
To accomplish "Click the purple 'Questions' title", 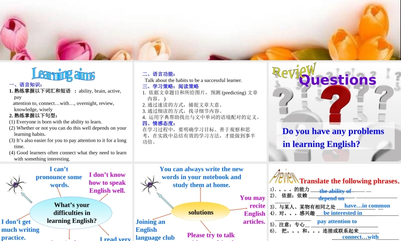I will [338, 80].
